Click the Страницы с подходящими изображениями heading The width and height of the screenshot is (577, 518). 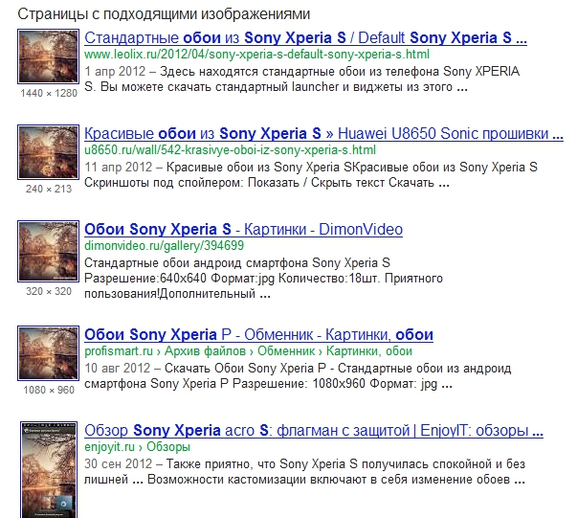coord(164,14)
